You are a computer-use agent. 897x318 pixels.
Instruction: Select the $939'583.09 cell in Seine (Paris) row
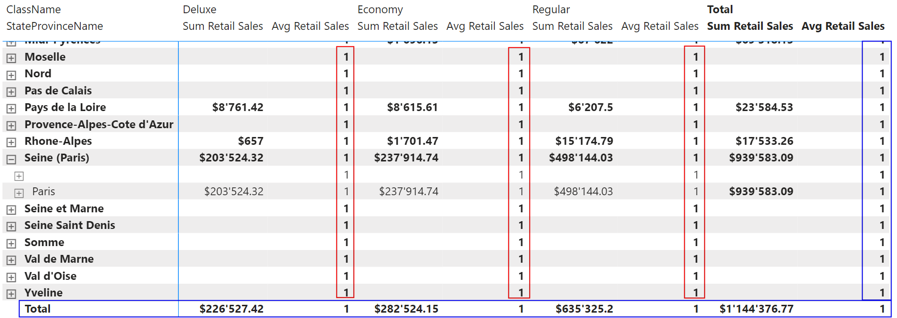coord(761,158)
